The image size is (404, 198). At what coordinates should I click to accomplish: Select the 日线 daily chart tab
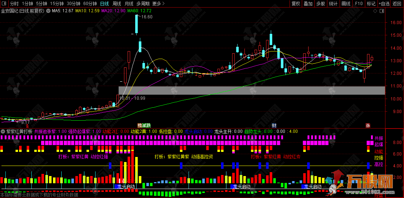(x=105, y=4)
